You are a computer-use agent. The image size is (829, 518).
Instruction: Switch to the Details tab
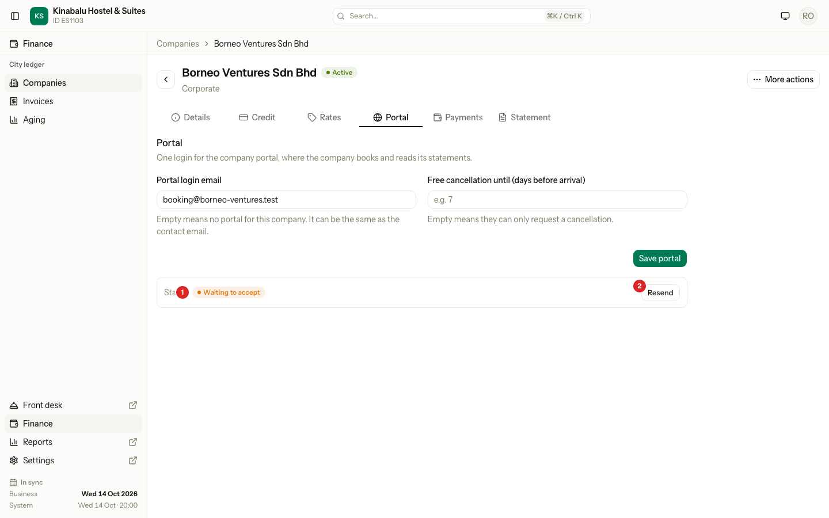[x=191, y=117]
